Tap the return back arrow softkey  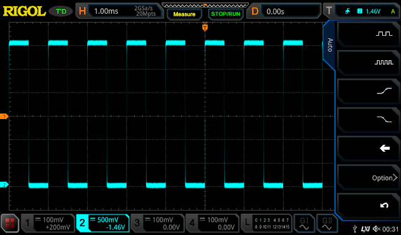point(384,206)
